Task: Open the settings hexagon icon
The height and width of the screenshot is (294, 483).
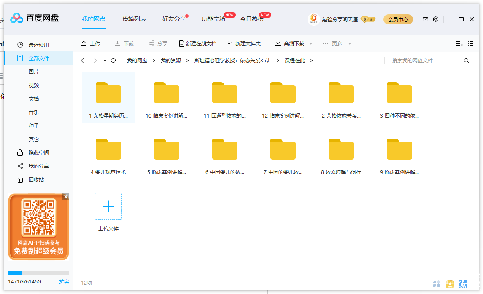Action: coord(436,19)
